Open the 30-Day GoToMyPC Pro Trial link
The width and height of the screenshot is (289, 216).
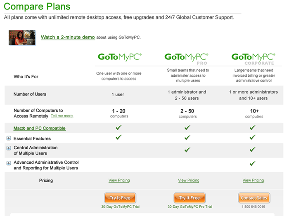click(x=190, y=207)
